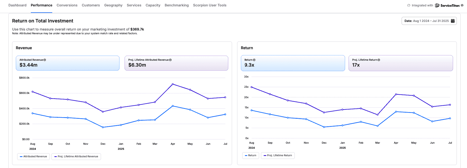This screenshot has width=467, height=168.
Task: Click info icon beside Proj. Lifetime Attributed Revenue
Action: pos(170,60)
